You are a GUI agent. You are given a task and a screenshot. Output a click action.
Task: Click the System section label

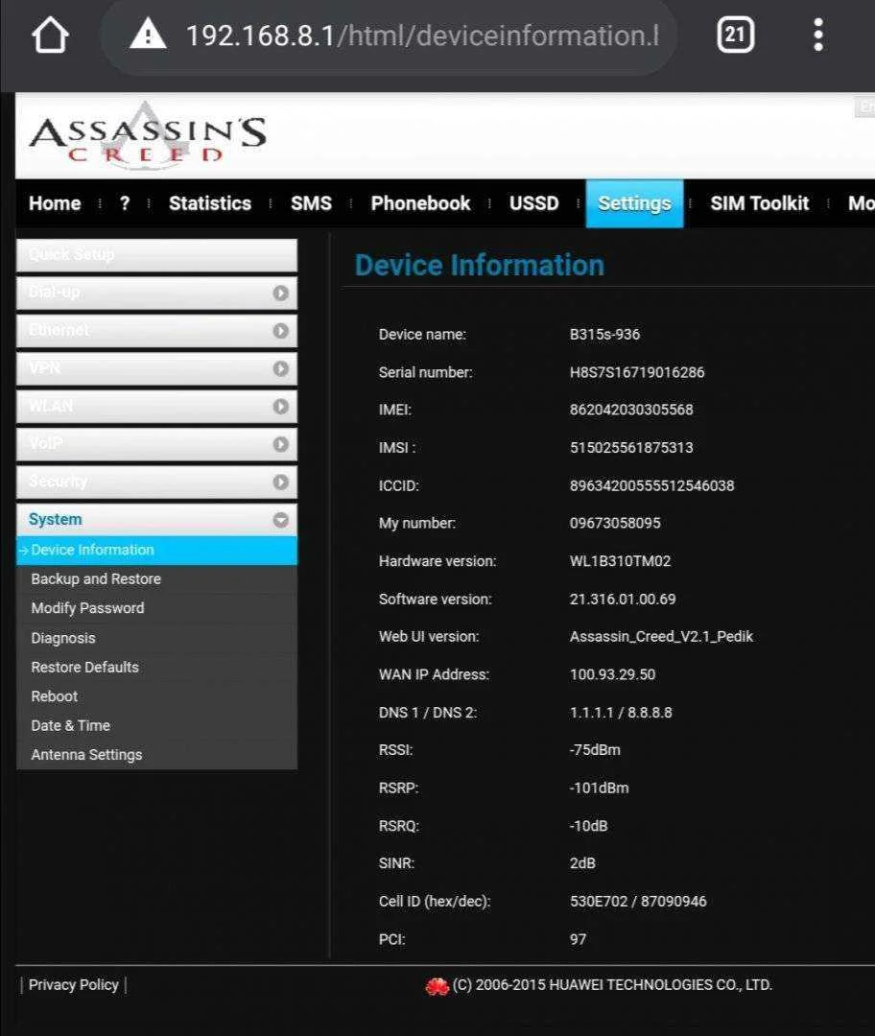(x=55, y=519)
